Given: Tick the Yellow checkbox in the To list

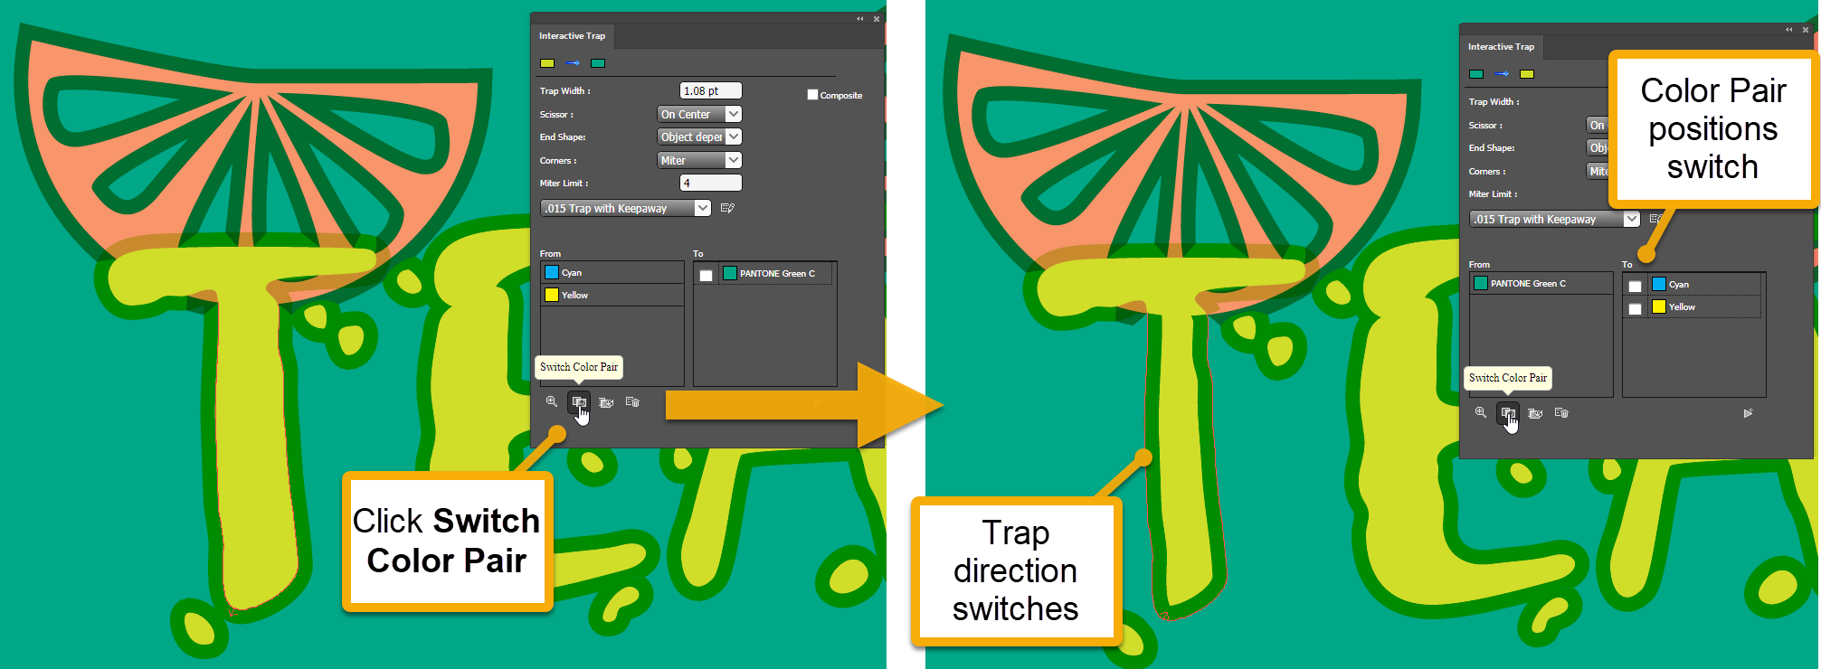Looking at the screenshot, I should (x=1635, y=309).
